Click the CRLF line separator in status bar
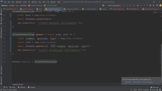Screen dimensions: 162x91 coord(135,90)
